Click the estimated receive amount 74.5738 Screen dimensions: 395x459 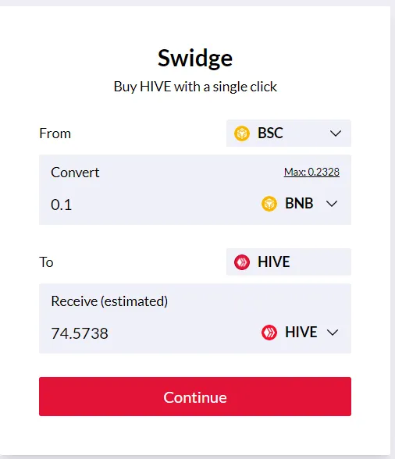80,333
